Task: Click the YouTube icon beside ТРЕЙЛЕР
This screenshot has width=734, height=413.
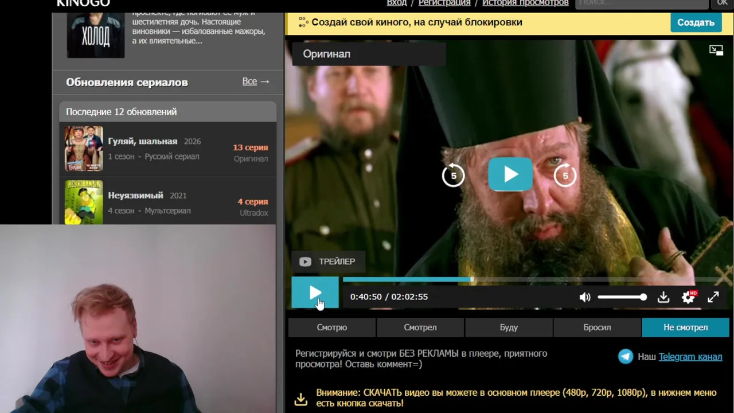Action: coord(305,262)
